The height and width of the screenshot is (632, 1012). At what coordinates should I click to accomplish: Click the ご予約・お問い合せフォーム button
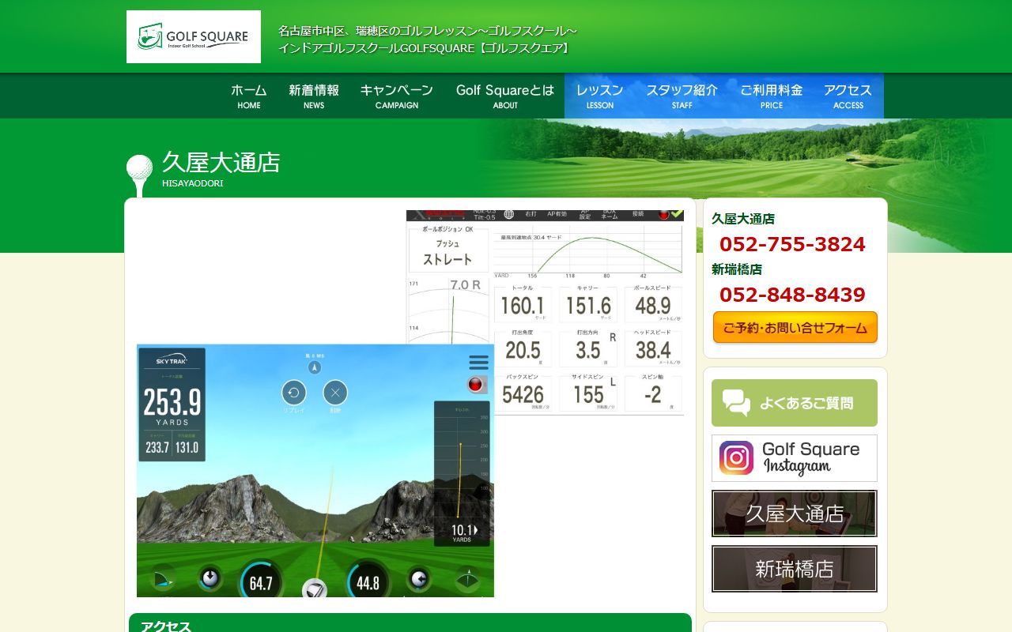coord(795,328)
